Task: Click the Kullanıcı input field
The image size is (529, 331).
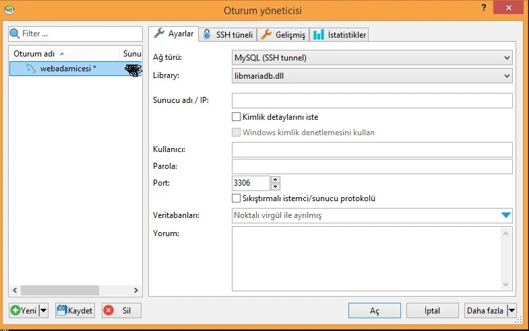Action: click(372, 149)
